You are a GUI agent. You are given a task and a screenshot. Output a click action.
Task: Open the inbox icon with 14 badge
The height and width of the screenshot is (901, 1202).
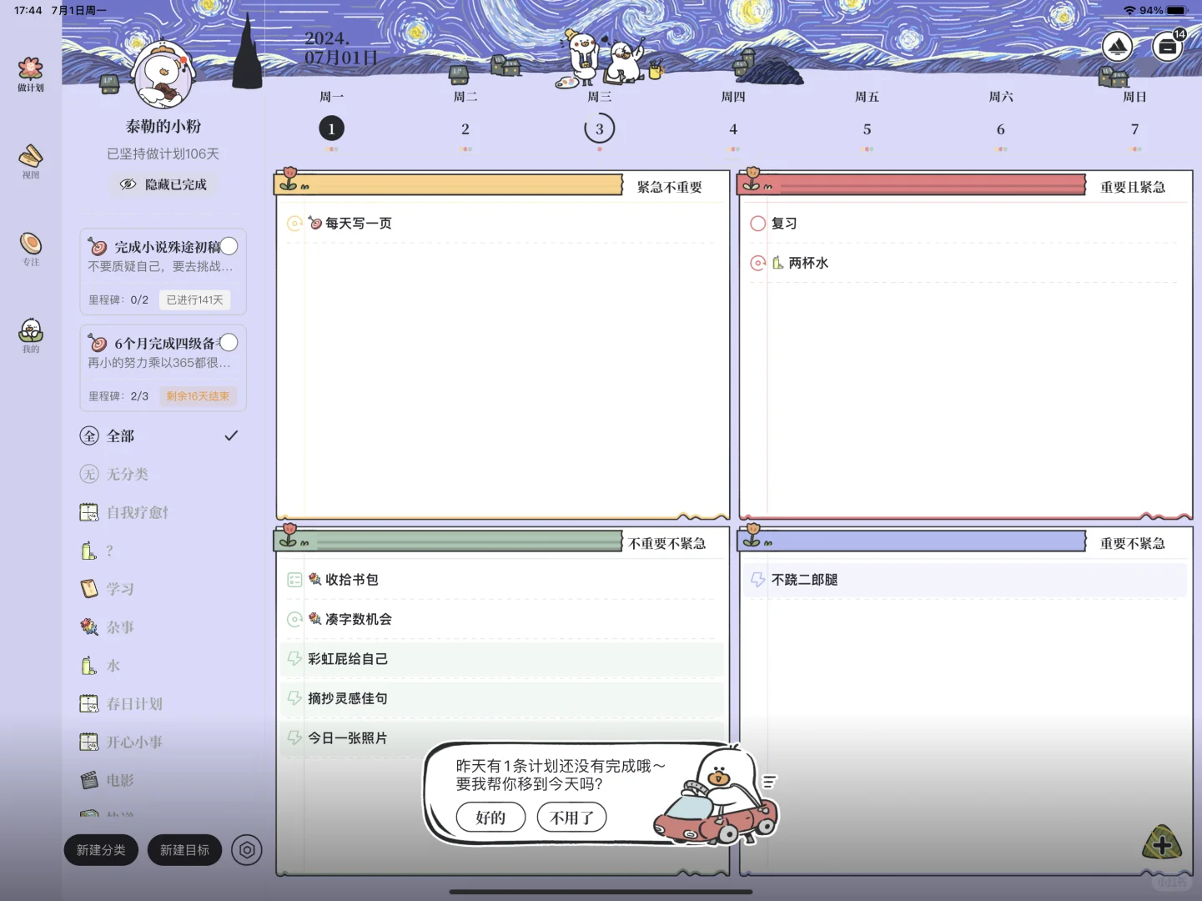click(1168, 47)
